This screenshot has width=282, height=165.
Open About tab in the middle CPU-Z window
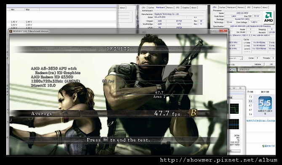coord(194,8)
